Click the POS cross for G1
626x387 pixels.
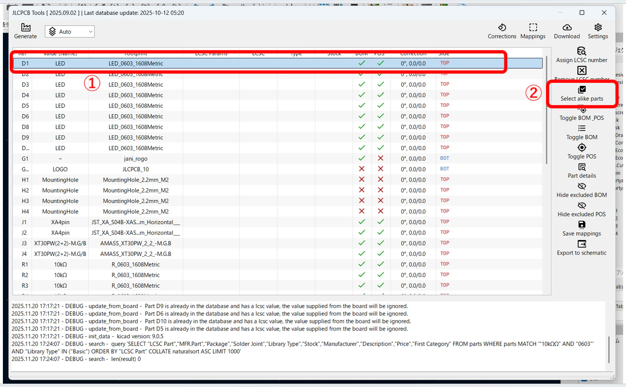(381, 159)
